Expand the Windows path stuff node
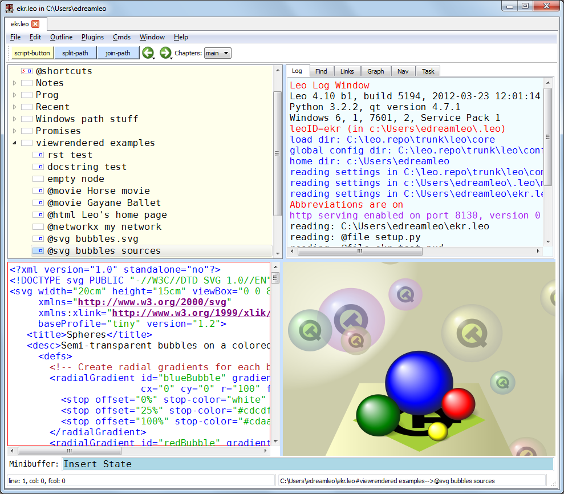This screenshot has width=564, height=494. pyautogui.click(x=15, y=119)
